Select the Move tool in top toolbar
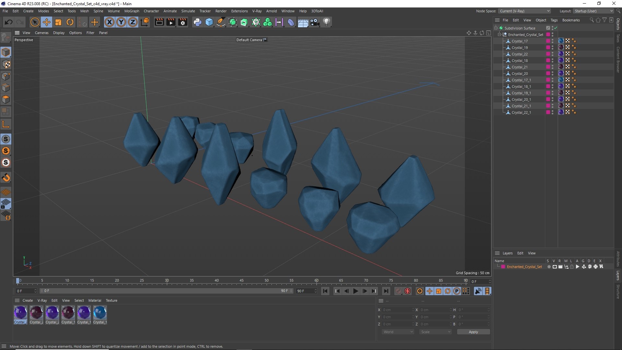This screenshot has width=622, height=350. (47, 22)
